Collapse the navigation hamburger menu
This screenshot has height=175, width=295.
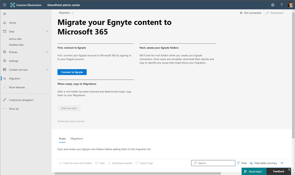click(4, 14)
